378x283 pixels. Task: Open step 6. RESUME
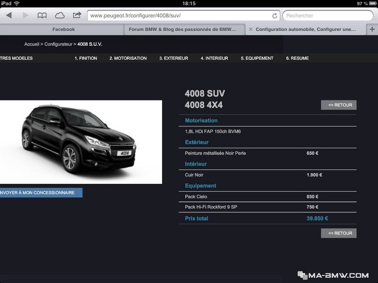(x=297, y=58)
